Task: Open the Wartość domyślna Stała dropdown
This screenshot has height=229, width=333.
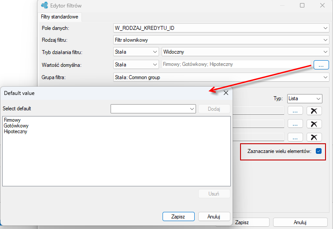Action: (136, 65)
